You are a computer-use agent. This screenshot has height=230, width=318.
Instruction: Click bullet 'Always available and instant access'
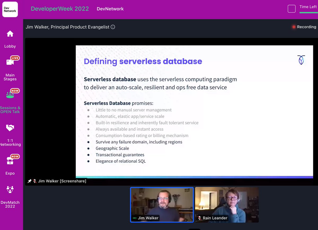click(130, 129)
